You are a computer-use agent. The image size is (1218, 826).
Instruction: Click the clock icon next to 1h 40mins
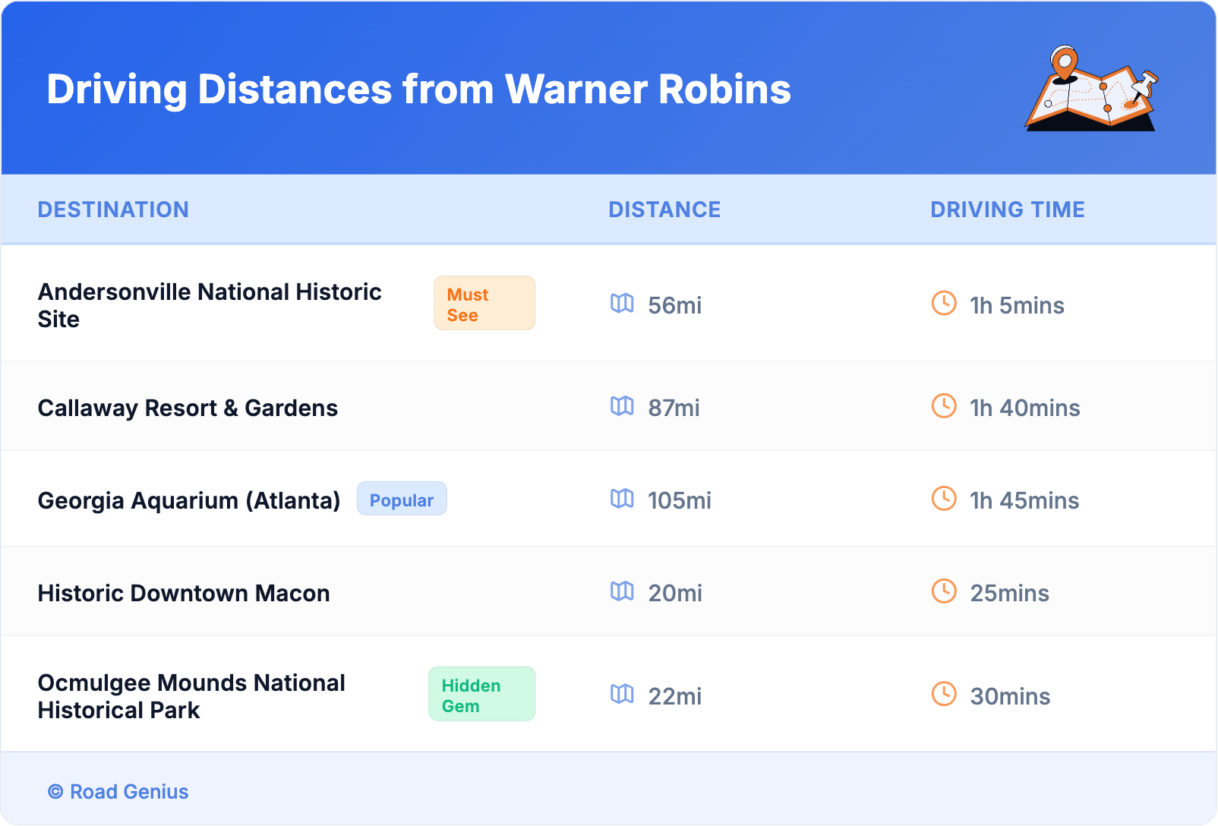tap(944, 406)
